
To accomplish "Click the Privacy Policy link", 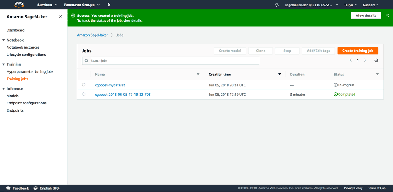I will point(353,188).
